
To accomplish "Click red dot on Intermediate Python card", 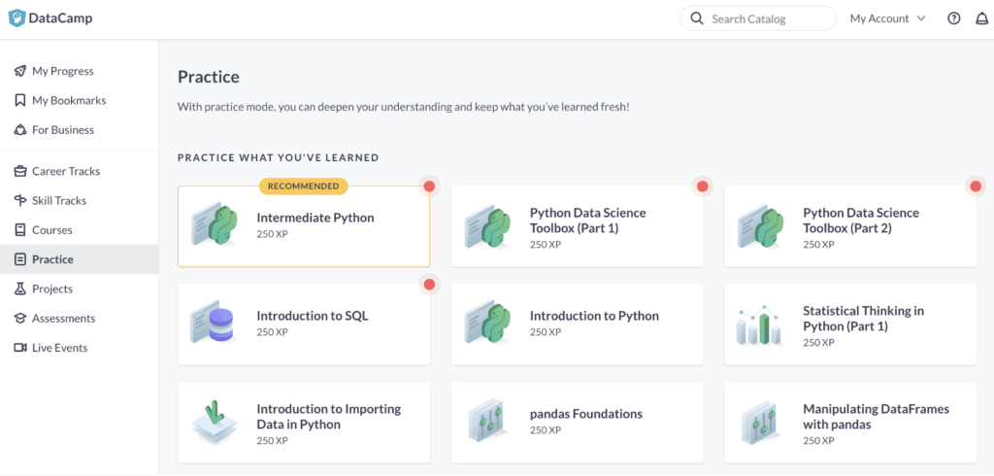I will coord(429,187).
